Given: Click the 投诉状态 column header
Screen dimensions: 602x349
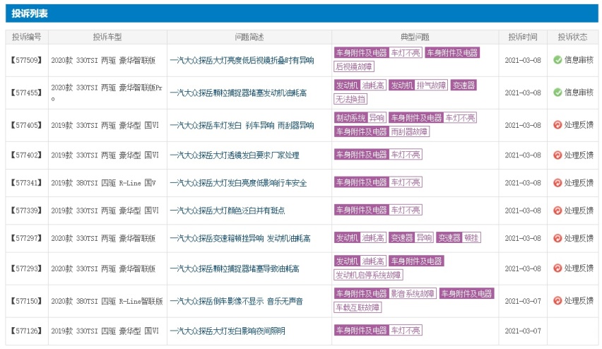Looking at the screenshot, I should [572, 37].
